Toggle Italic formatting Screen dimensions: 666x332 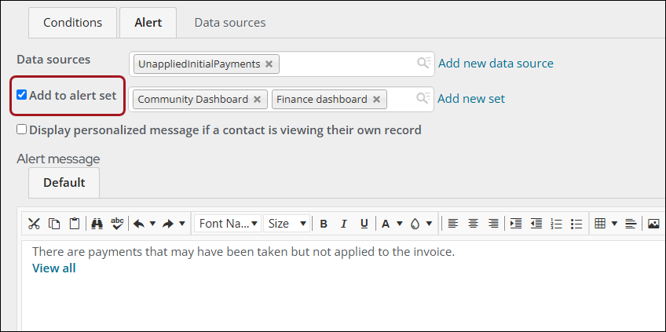pyautogui.click(x=344, y=224)
